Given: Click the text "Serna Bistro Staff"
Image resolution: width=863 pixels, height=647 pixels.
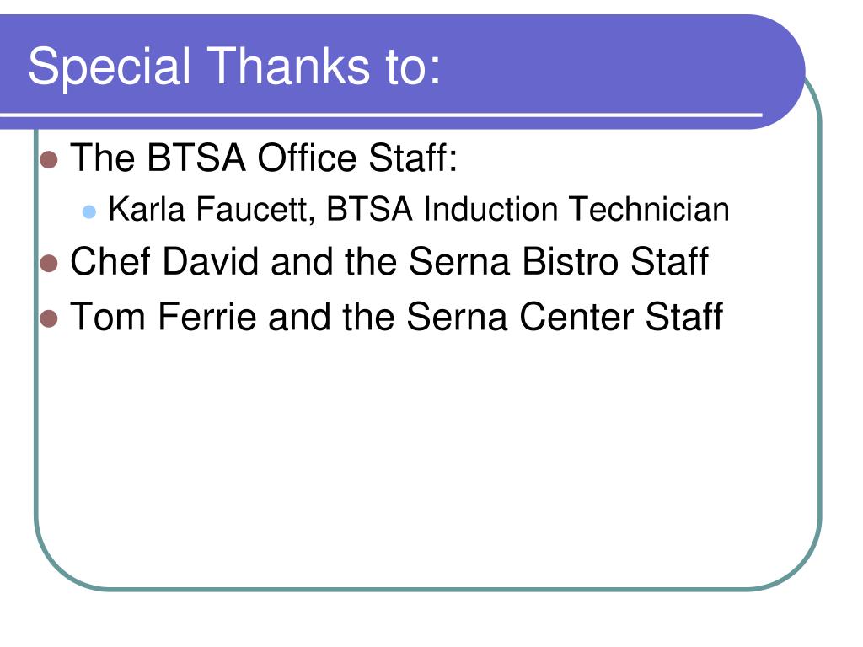Looking at the screenshot, I should click(558, 261).
